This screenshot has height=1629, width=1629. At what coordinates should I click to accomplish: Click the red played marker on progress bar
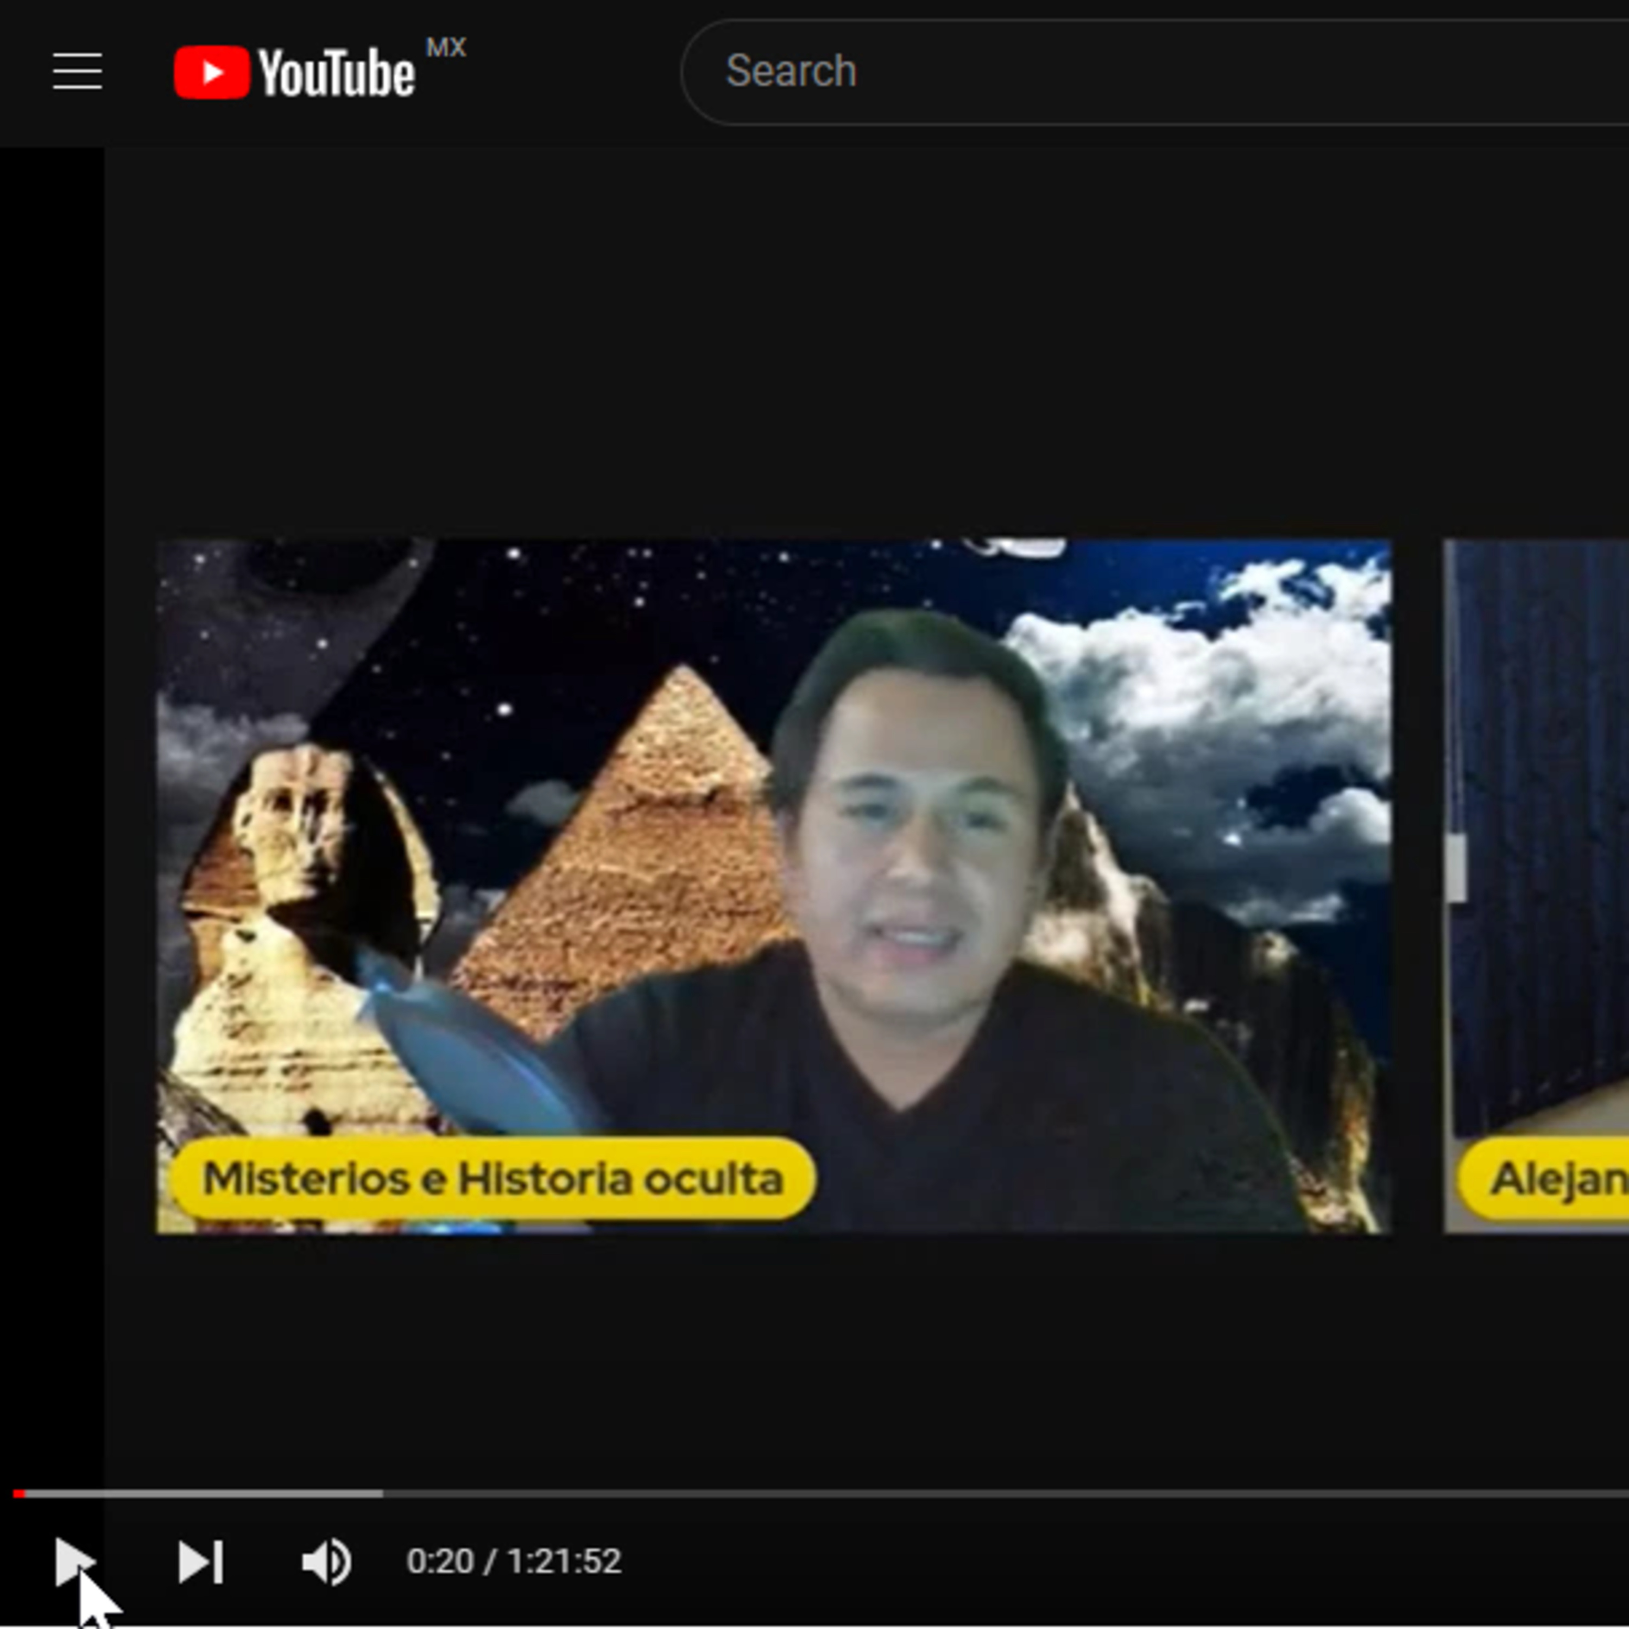[20, 1493]
